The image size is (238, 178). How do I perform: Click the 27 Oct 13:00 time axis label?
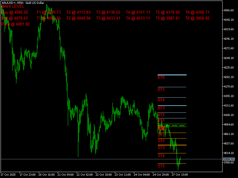[180, 174]
